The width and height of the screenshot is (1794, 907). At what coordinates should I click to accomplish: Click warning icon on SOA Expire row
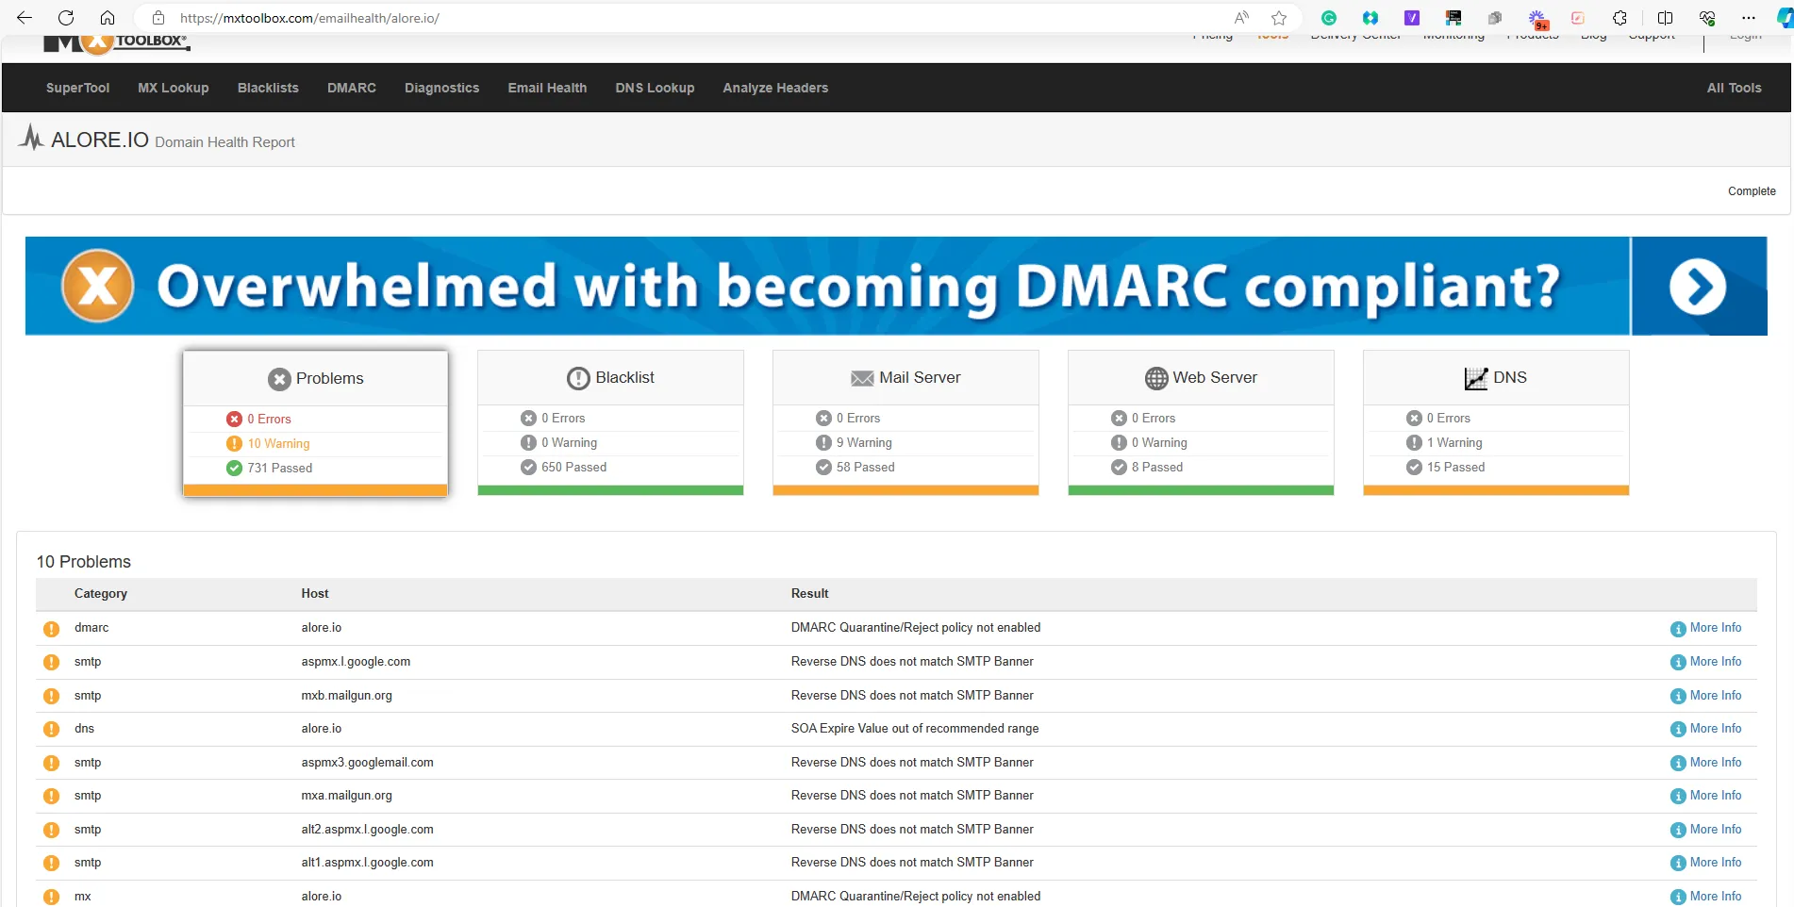pos(51,730)
